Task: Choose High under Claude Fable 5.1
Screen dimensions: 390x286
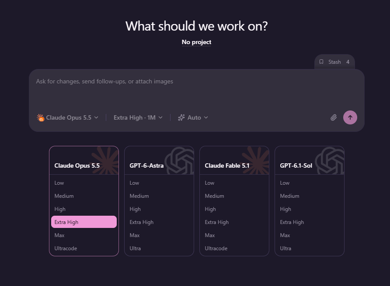Action: (x=234, y=209)
